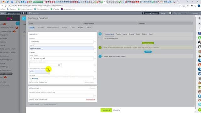The width and height of the screenshot is (201, 113).
Task: Click the edit pencil by the ДОПОЛНИТЕЛЬНО title
Action: tap(41, 88)
